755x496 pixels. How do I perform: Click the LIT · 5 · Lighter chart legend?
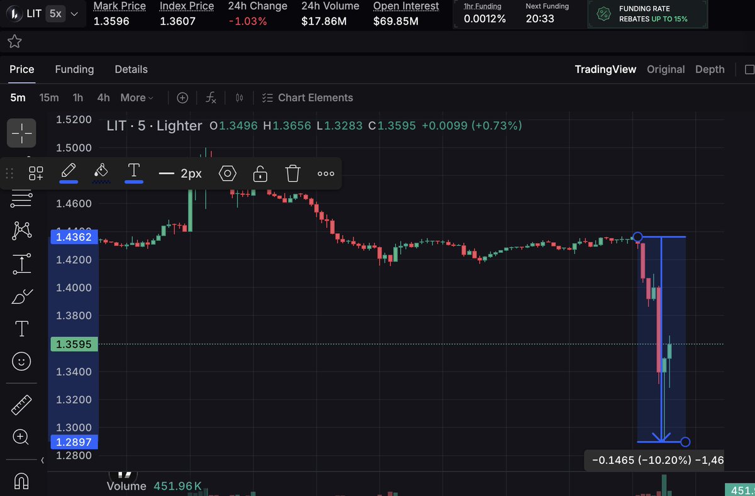click(154, 126)
